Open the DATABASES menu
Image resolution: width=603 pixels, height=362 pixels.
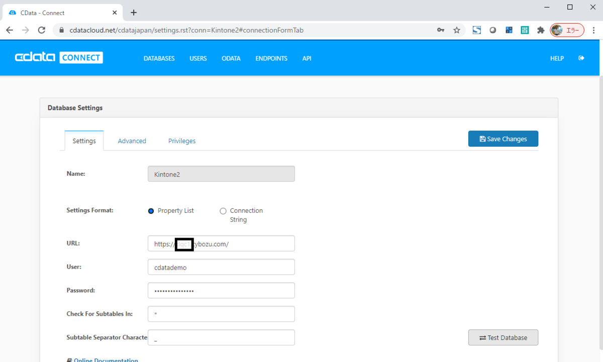pyautogui.click(x=159, y=58)
